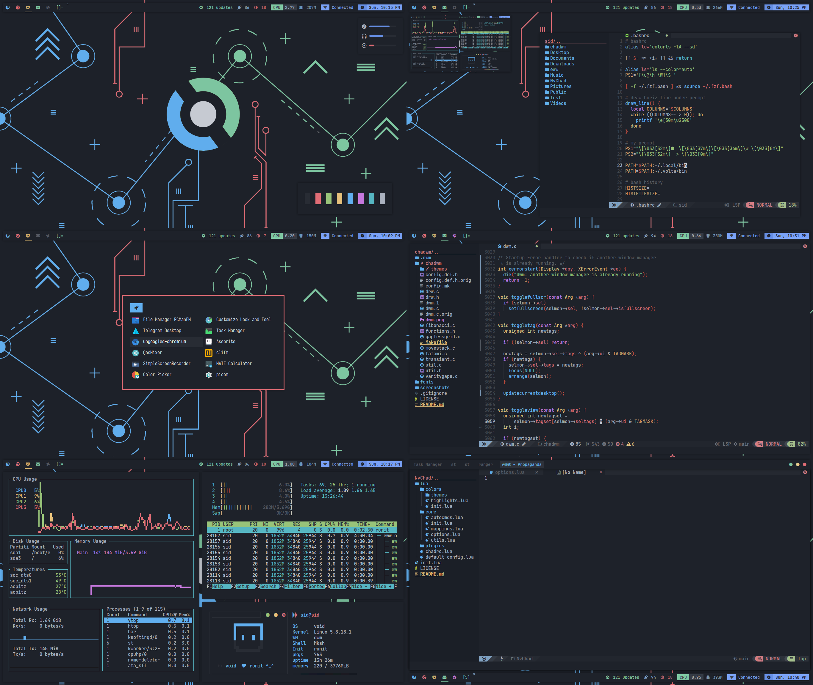Expand the plugins folder in the NvChad tree

pyautogui.click(x=434, y=546)
